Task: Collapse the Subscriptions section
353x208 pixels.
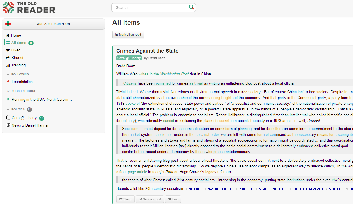Action: pyautogui.click(x=8, y=91)
